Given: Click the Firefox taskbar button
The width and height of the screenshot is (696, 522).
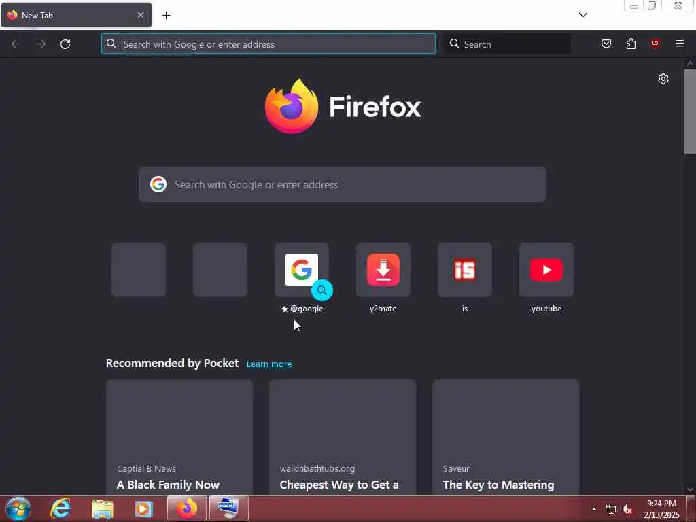Looking at the screenshot, I should [x=187, y=508].
